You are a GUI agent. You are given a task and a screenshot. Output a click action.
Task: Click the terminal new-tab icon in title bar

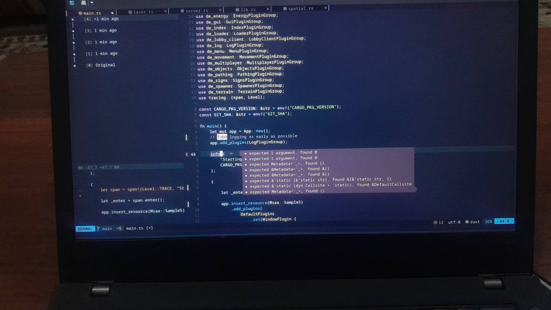click(83, 3)
